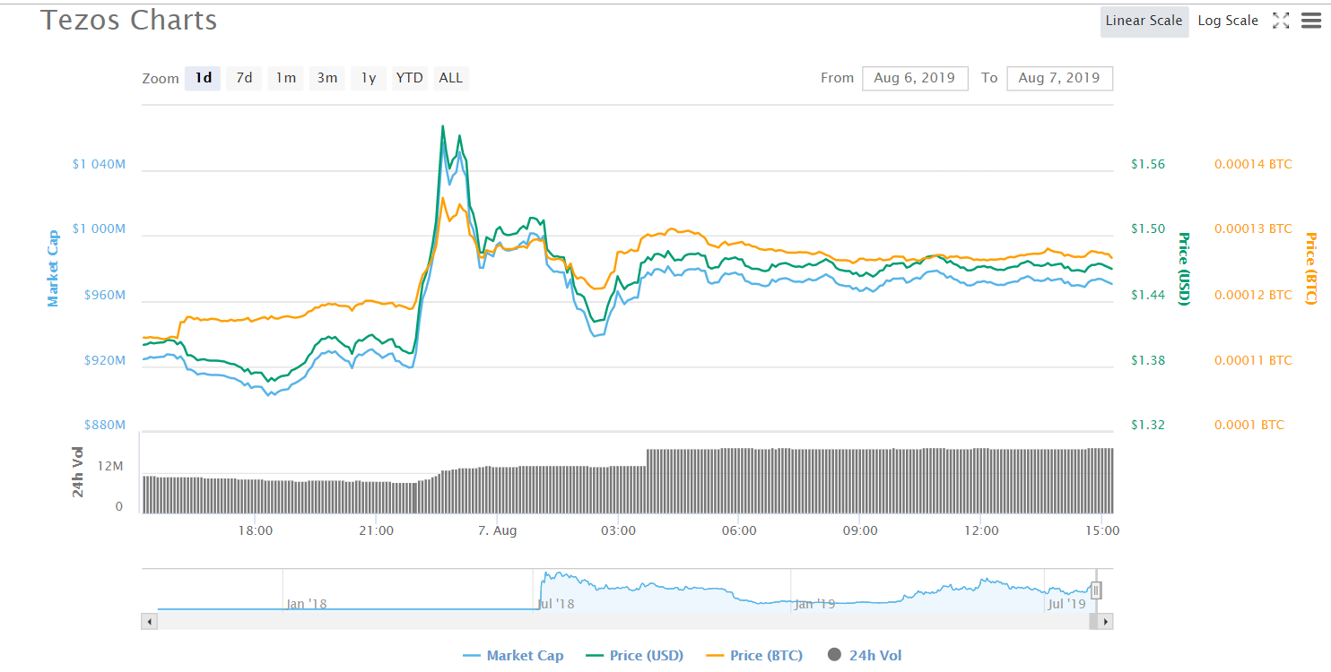Click the left scrollbar arrow in the navigator
Image resolution: width=1331 pixels, height=672 pixels.
coord(149,621)
